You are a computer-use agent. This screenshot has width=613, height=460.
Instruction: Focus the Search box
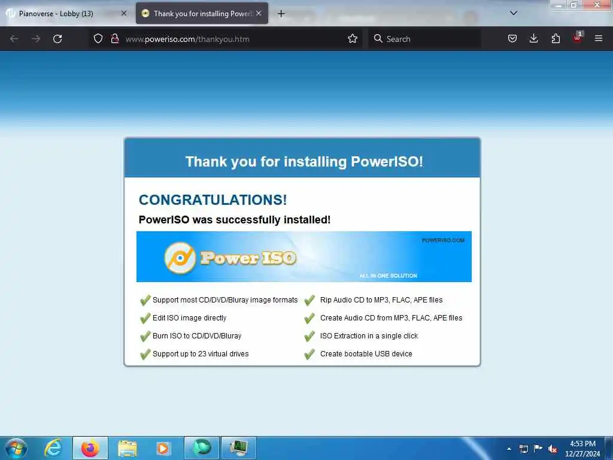[x=424, y=39]
